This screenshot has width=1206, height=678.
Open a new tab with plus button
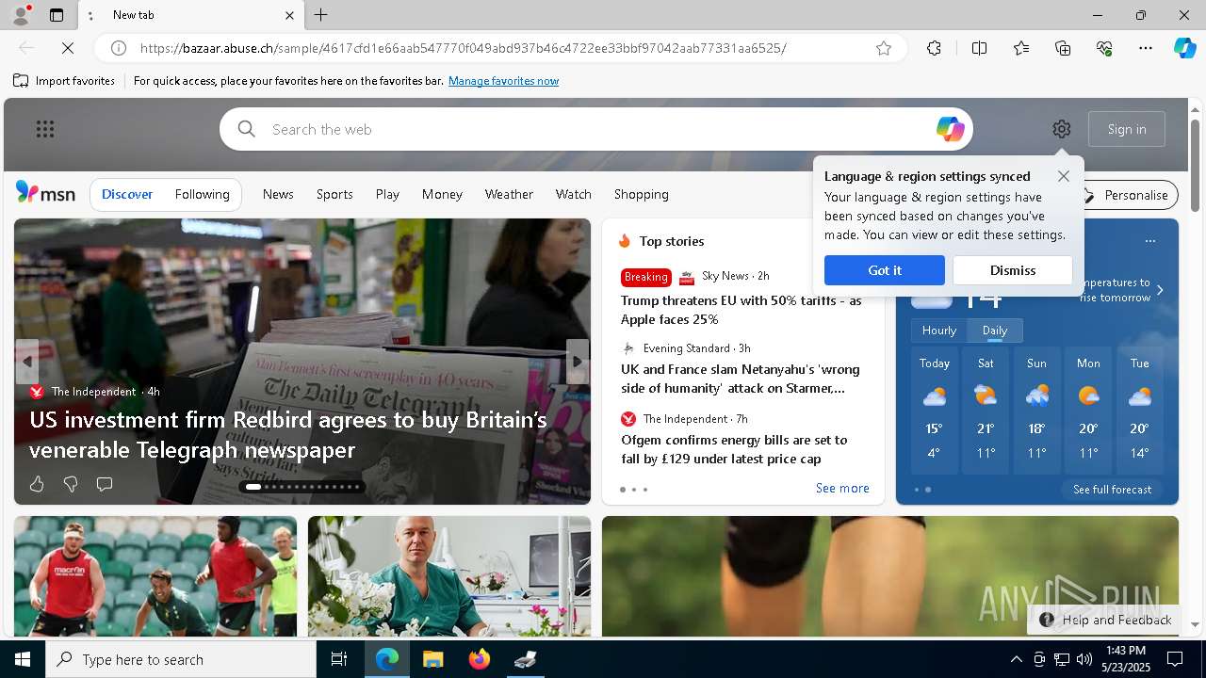coord(321,15)
